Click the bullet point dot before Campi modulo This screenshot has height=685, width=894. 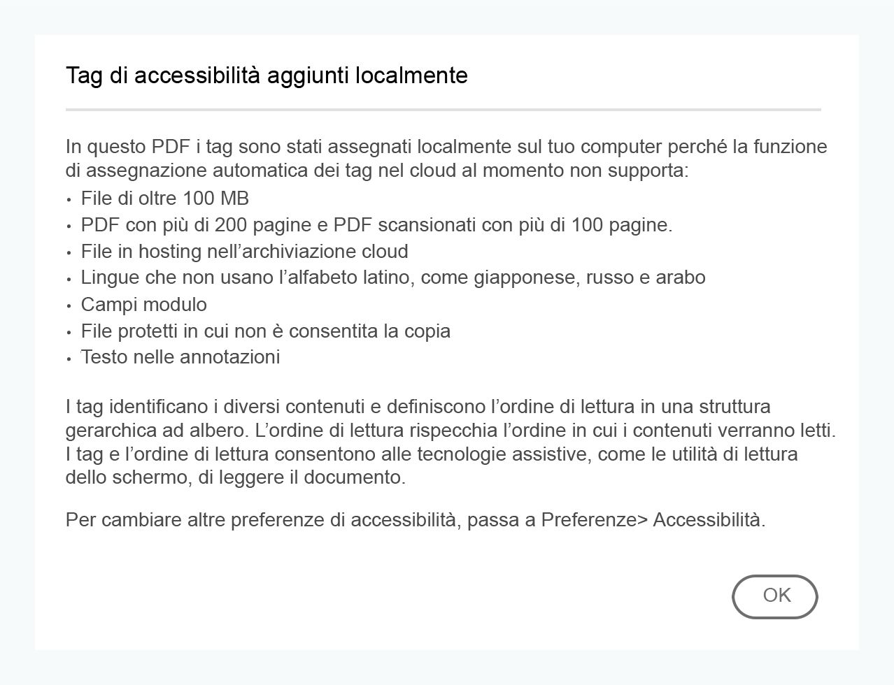click(x=69, y=305)
